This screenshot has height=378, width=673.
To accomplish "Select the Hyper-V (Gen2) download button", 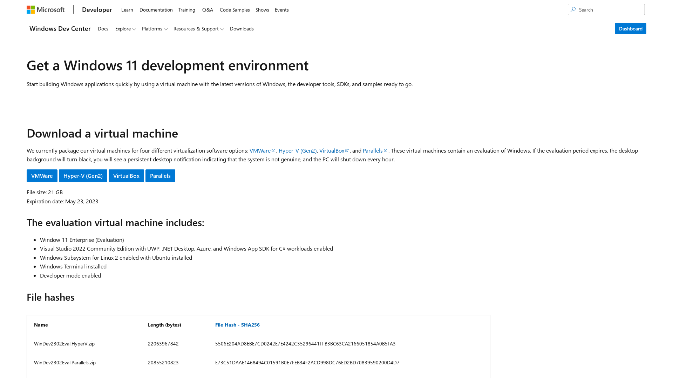I will click(83, 175).
